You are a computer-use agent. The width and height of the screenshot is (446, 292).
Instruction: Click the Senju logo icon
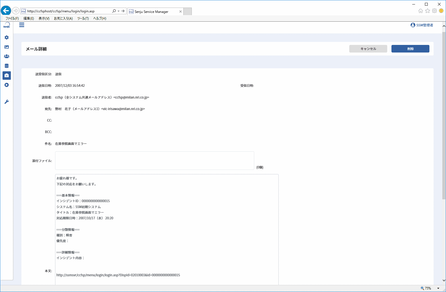click(x=6, y=25)
